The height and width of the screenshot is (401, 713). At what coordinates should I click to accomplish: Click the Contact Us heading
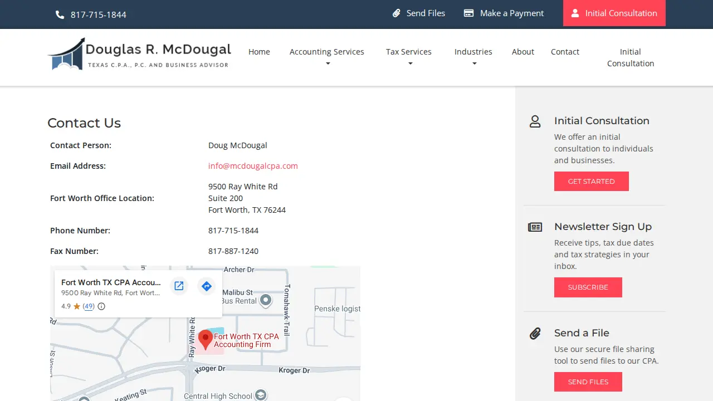(x=84, y=123)
